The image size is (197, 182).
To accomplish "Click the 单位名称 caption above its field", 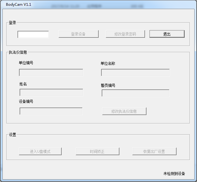I will tap(108, 63).
